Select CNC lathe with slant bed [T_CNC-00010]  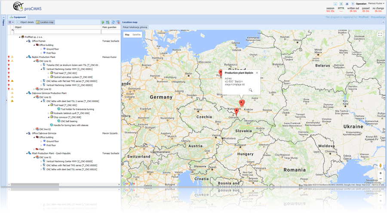pos(72,169)
